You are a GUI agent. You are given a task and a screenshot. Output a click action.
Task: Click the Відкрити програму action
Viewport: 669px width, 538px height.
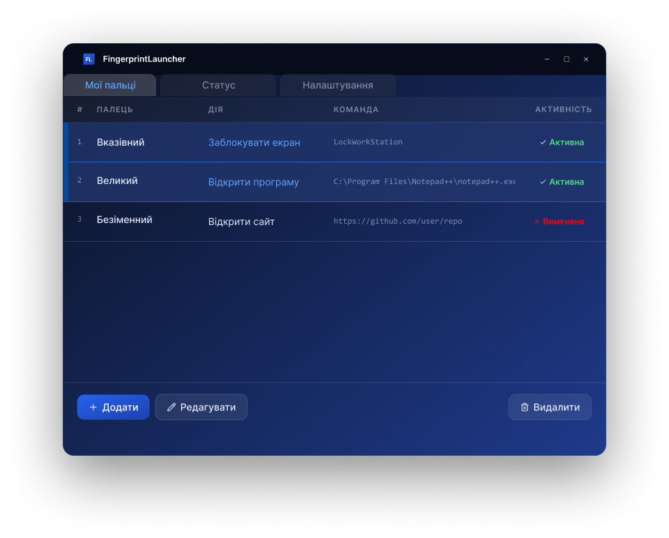click(x=254, y=182)
